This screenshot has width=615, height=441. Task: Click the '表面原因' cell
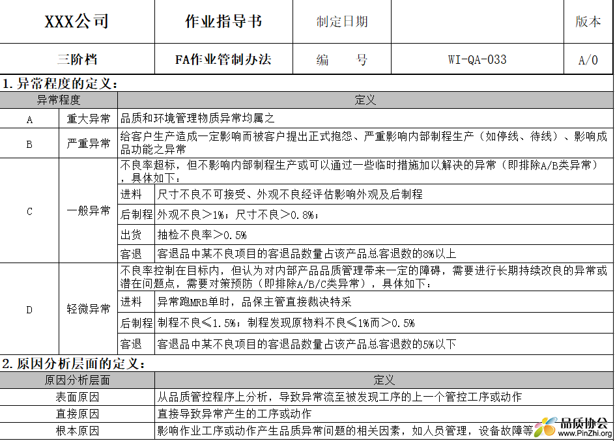coord(77,397)
